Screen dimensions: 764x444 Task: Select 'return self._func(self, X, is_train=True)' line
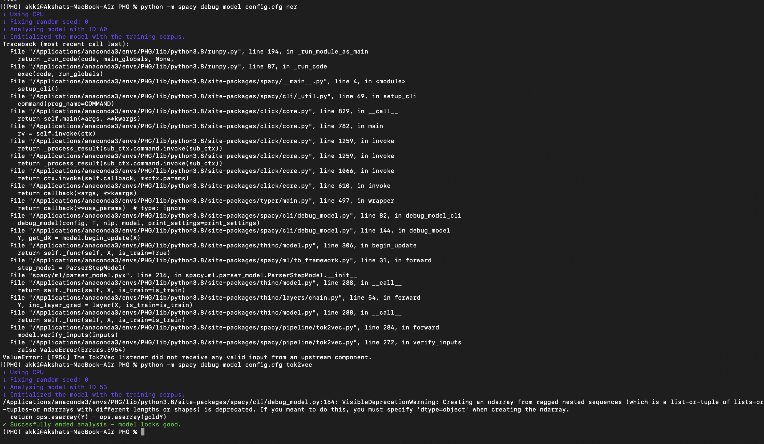[x=94, y=253]
